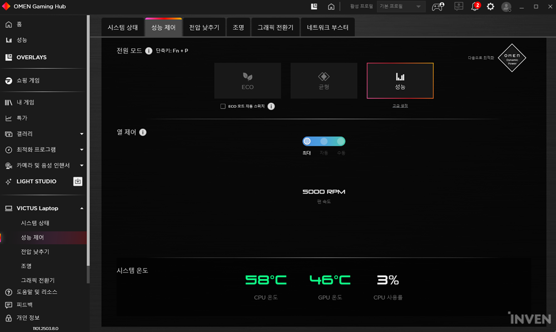Switch to the 그래픽 전환기 tab
556x332 pixels.
[276, 27]
